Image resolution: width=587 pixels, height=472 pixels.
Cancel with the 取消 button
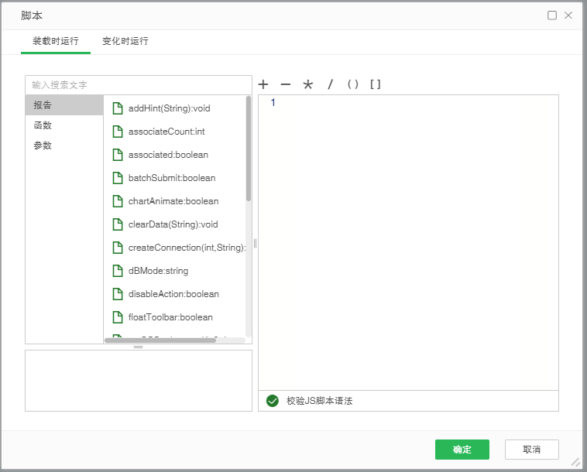click(x=531, y=450)
